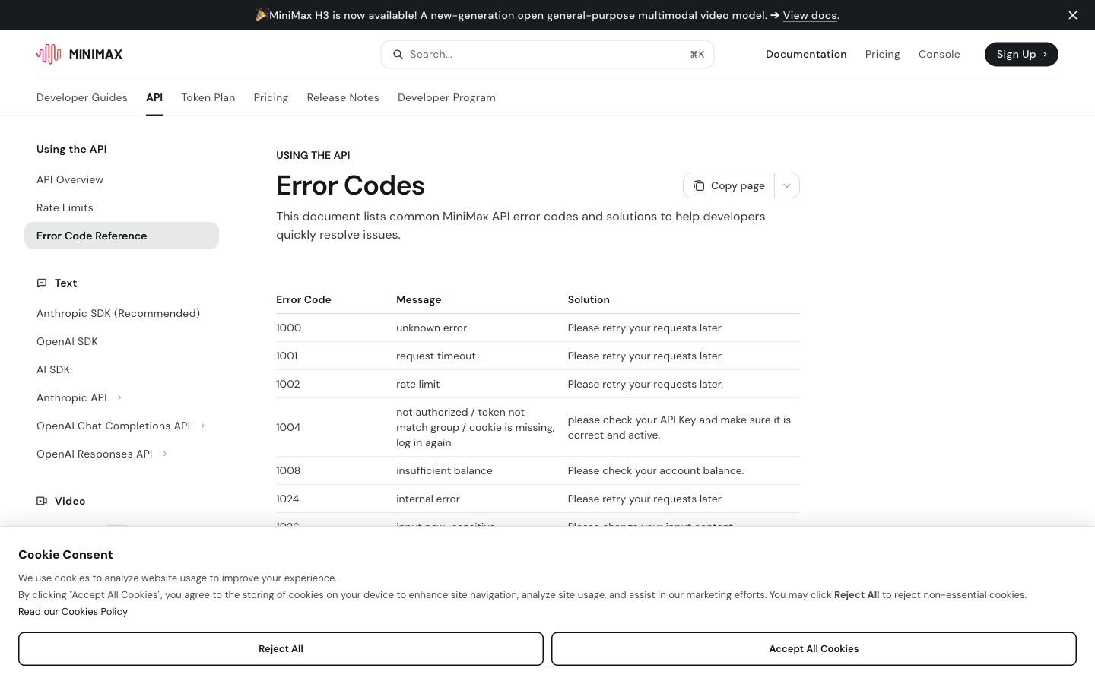
Task: Expand the OpenAI Responses API section
Action: coord(165,454)
